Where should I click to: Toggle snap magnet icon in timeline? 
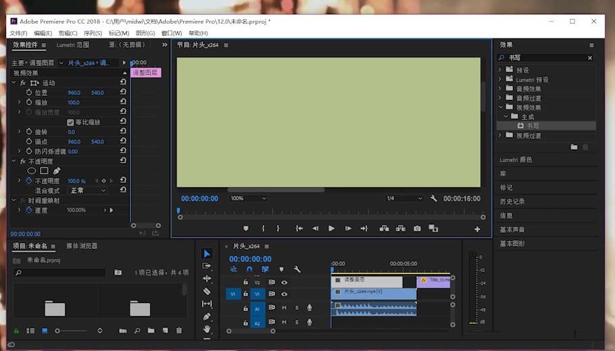coord(249,269)
